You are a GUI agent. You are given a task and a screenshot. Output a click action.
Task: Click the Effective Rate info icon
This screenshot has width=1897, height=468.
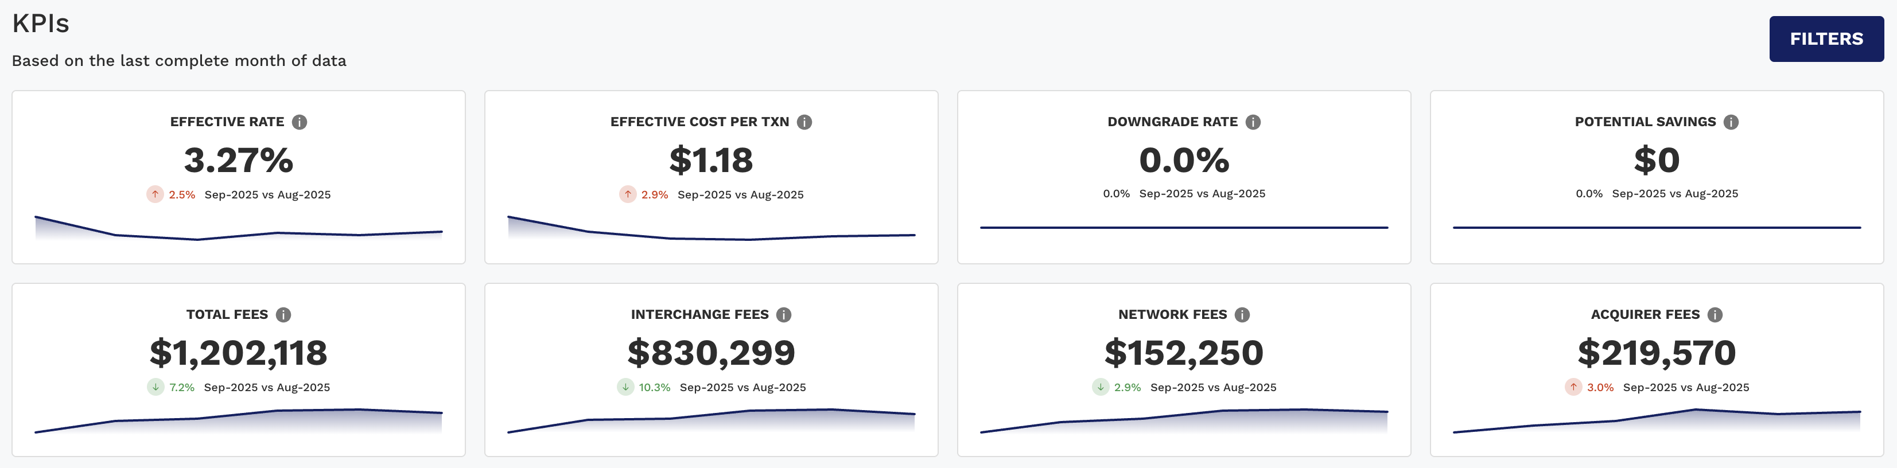[x=299, y=122]
